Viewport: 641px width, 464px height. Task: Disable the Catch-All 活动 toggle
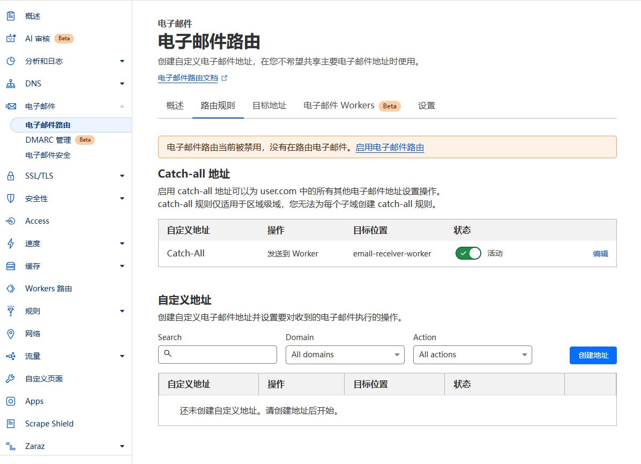coord(468,253)
